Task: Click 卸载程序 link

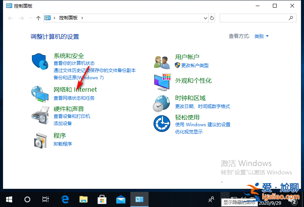Action: pyautogui.click(x=63, y=144)
